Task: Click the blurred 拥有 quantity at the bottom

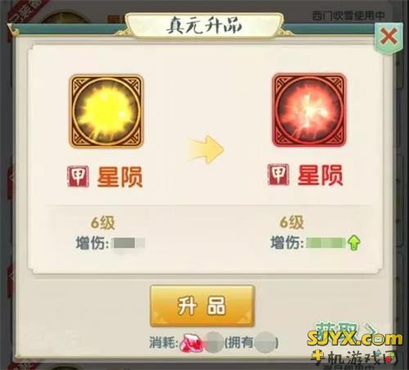Action: point(265,343)
